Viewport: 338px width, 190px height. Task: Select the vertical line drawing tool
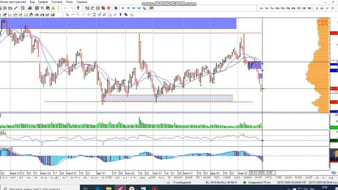(78, 15)
